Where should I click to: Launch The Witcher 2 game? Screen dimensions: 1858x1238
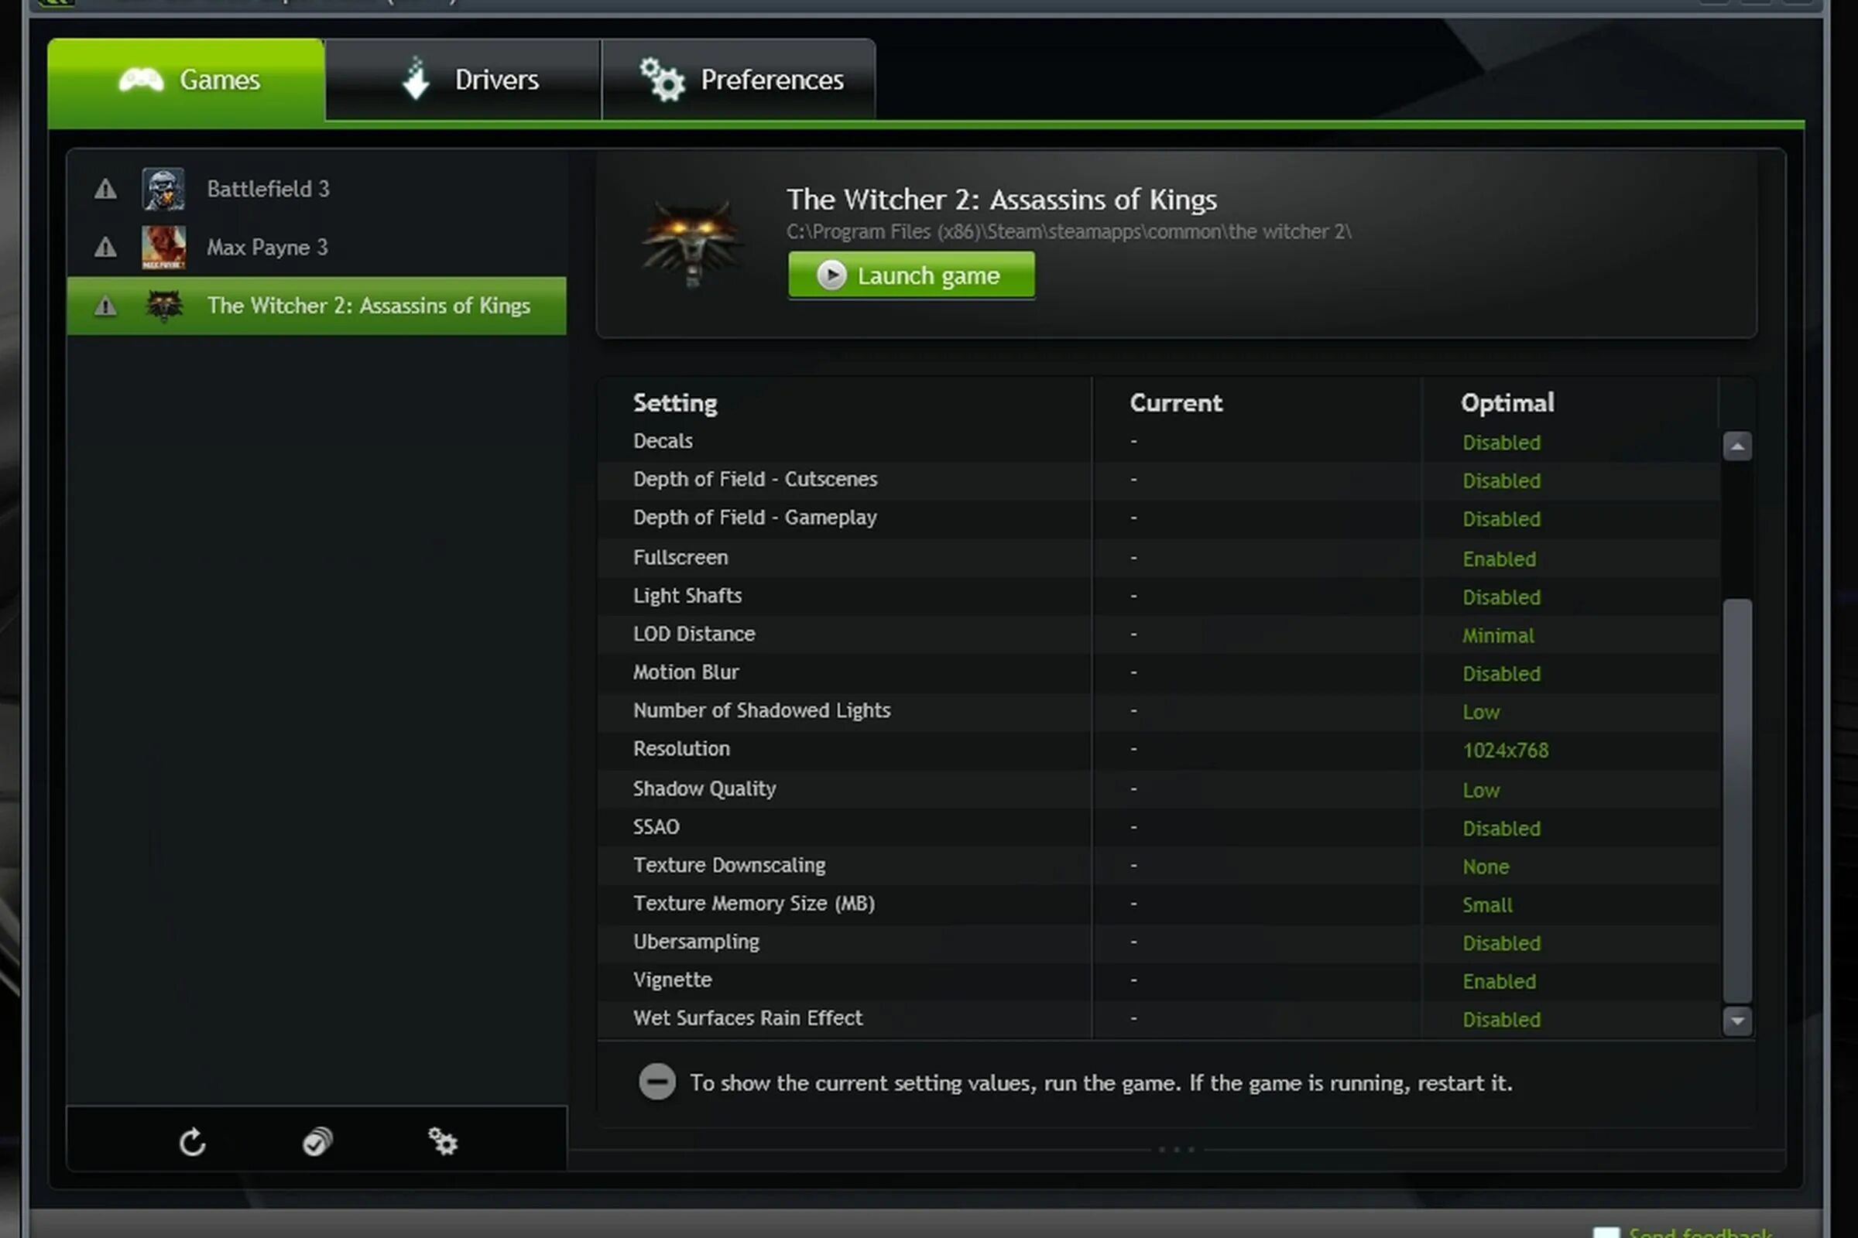[912, 275]
